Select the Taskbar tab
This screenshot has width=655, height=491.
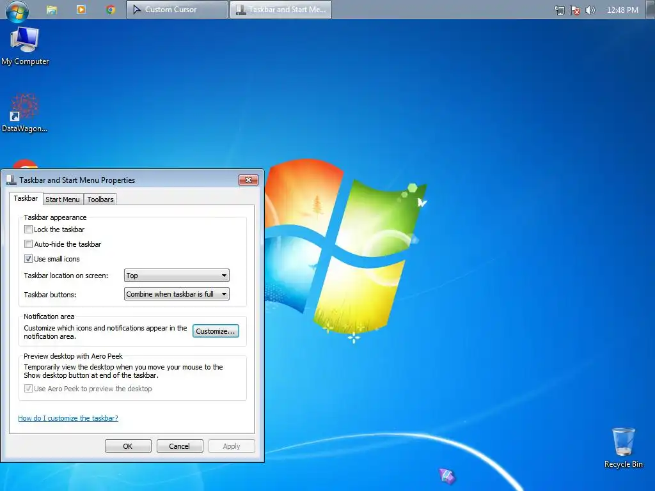[26, 198]
